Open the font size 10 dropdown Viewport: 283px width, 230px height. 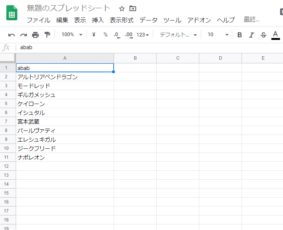(218, 35)
